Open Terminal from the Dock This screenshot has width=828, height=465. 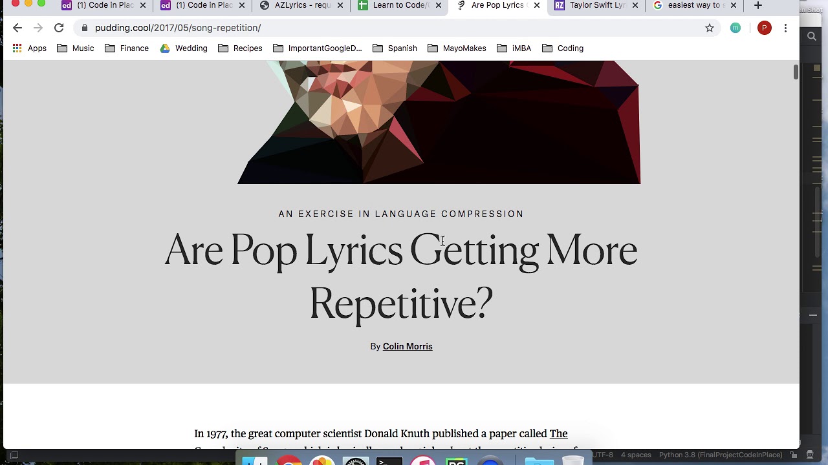tap(389, 461)
